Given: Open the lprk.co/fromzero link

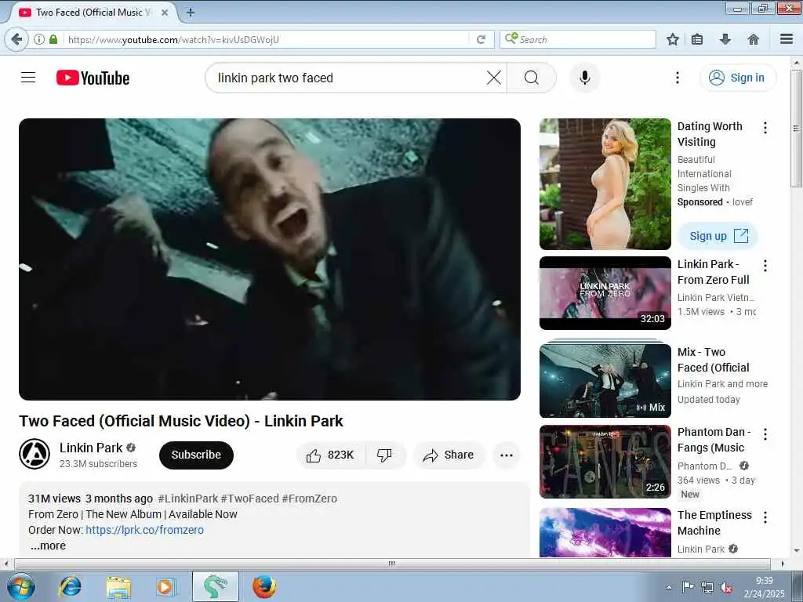Looking at the screenshot, I should (144, 530).
